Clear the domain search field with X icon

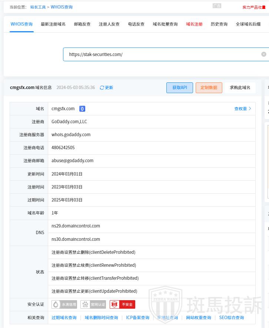264,54
